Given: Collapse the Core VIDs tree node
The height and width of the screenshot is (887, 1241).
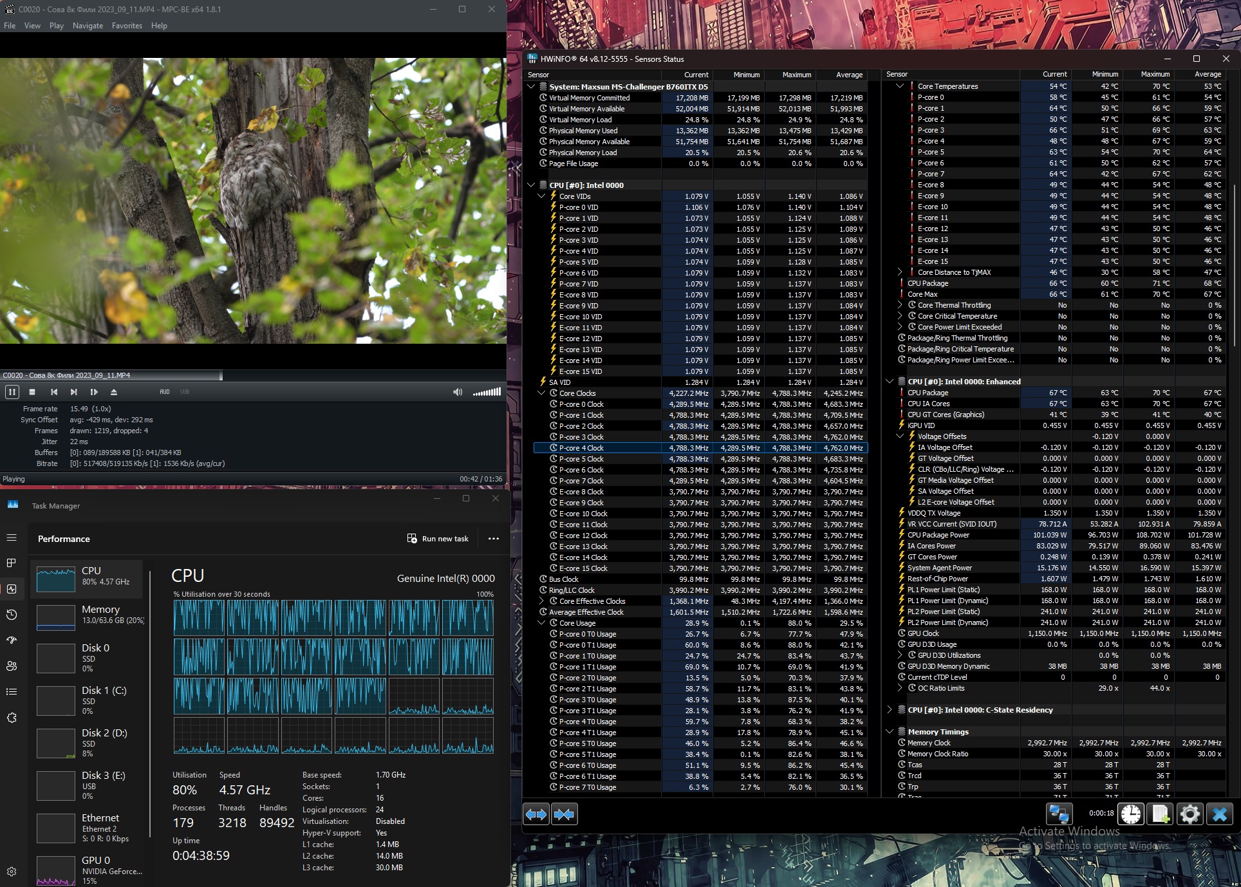Looking at the screenshot, I should coord(541,196).
